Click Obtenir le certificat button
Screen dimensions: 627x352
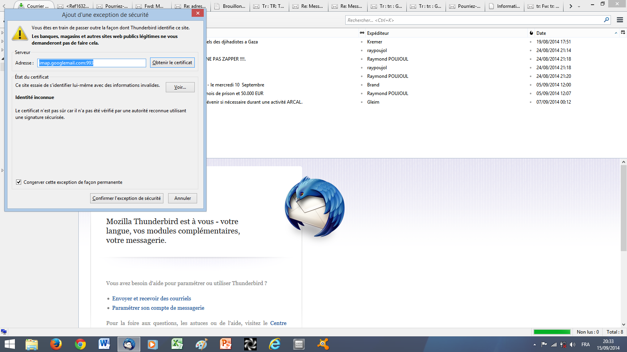tap(172, 63)
